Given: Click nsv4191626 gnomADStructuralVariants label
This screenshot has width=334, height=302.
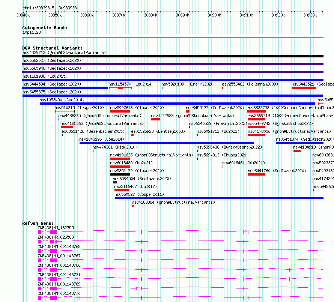Looking at the screenshot, I should pyautogui.click(x=152, y=155).
